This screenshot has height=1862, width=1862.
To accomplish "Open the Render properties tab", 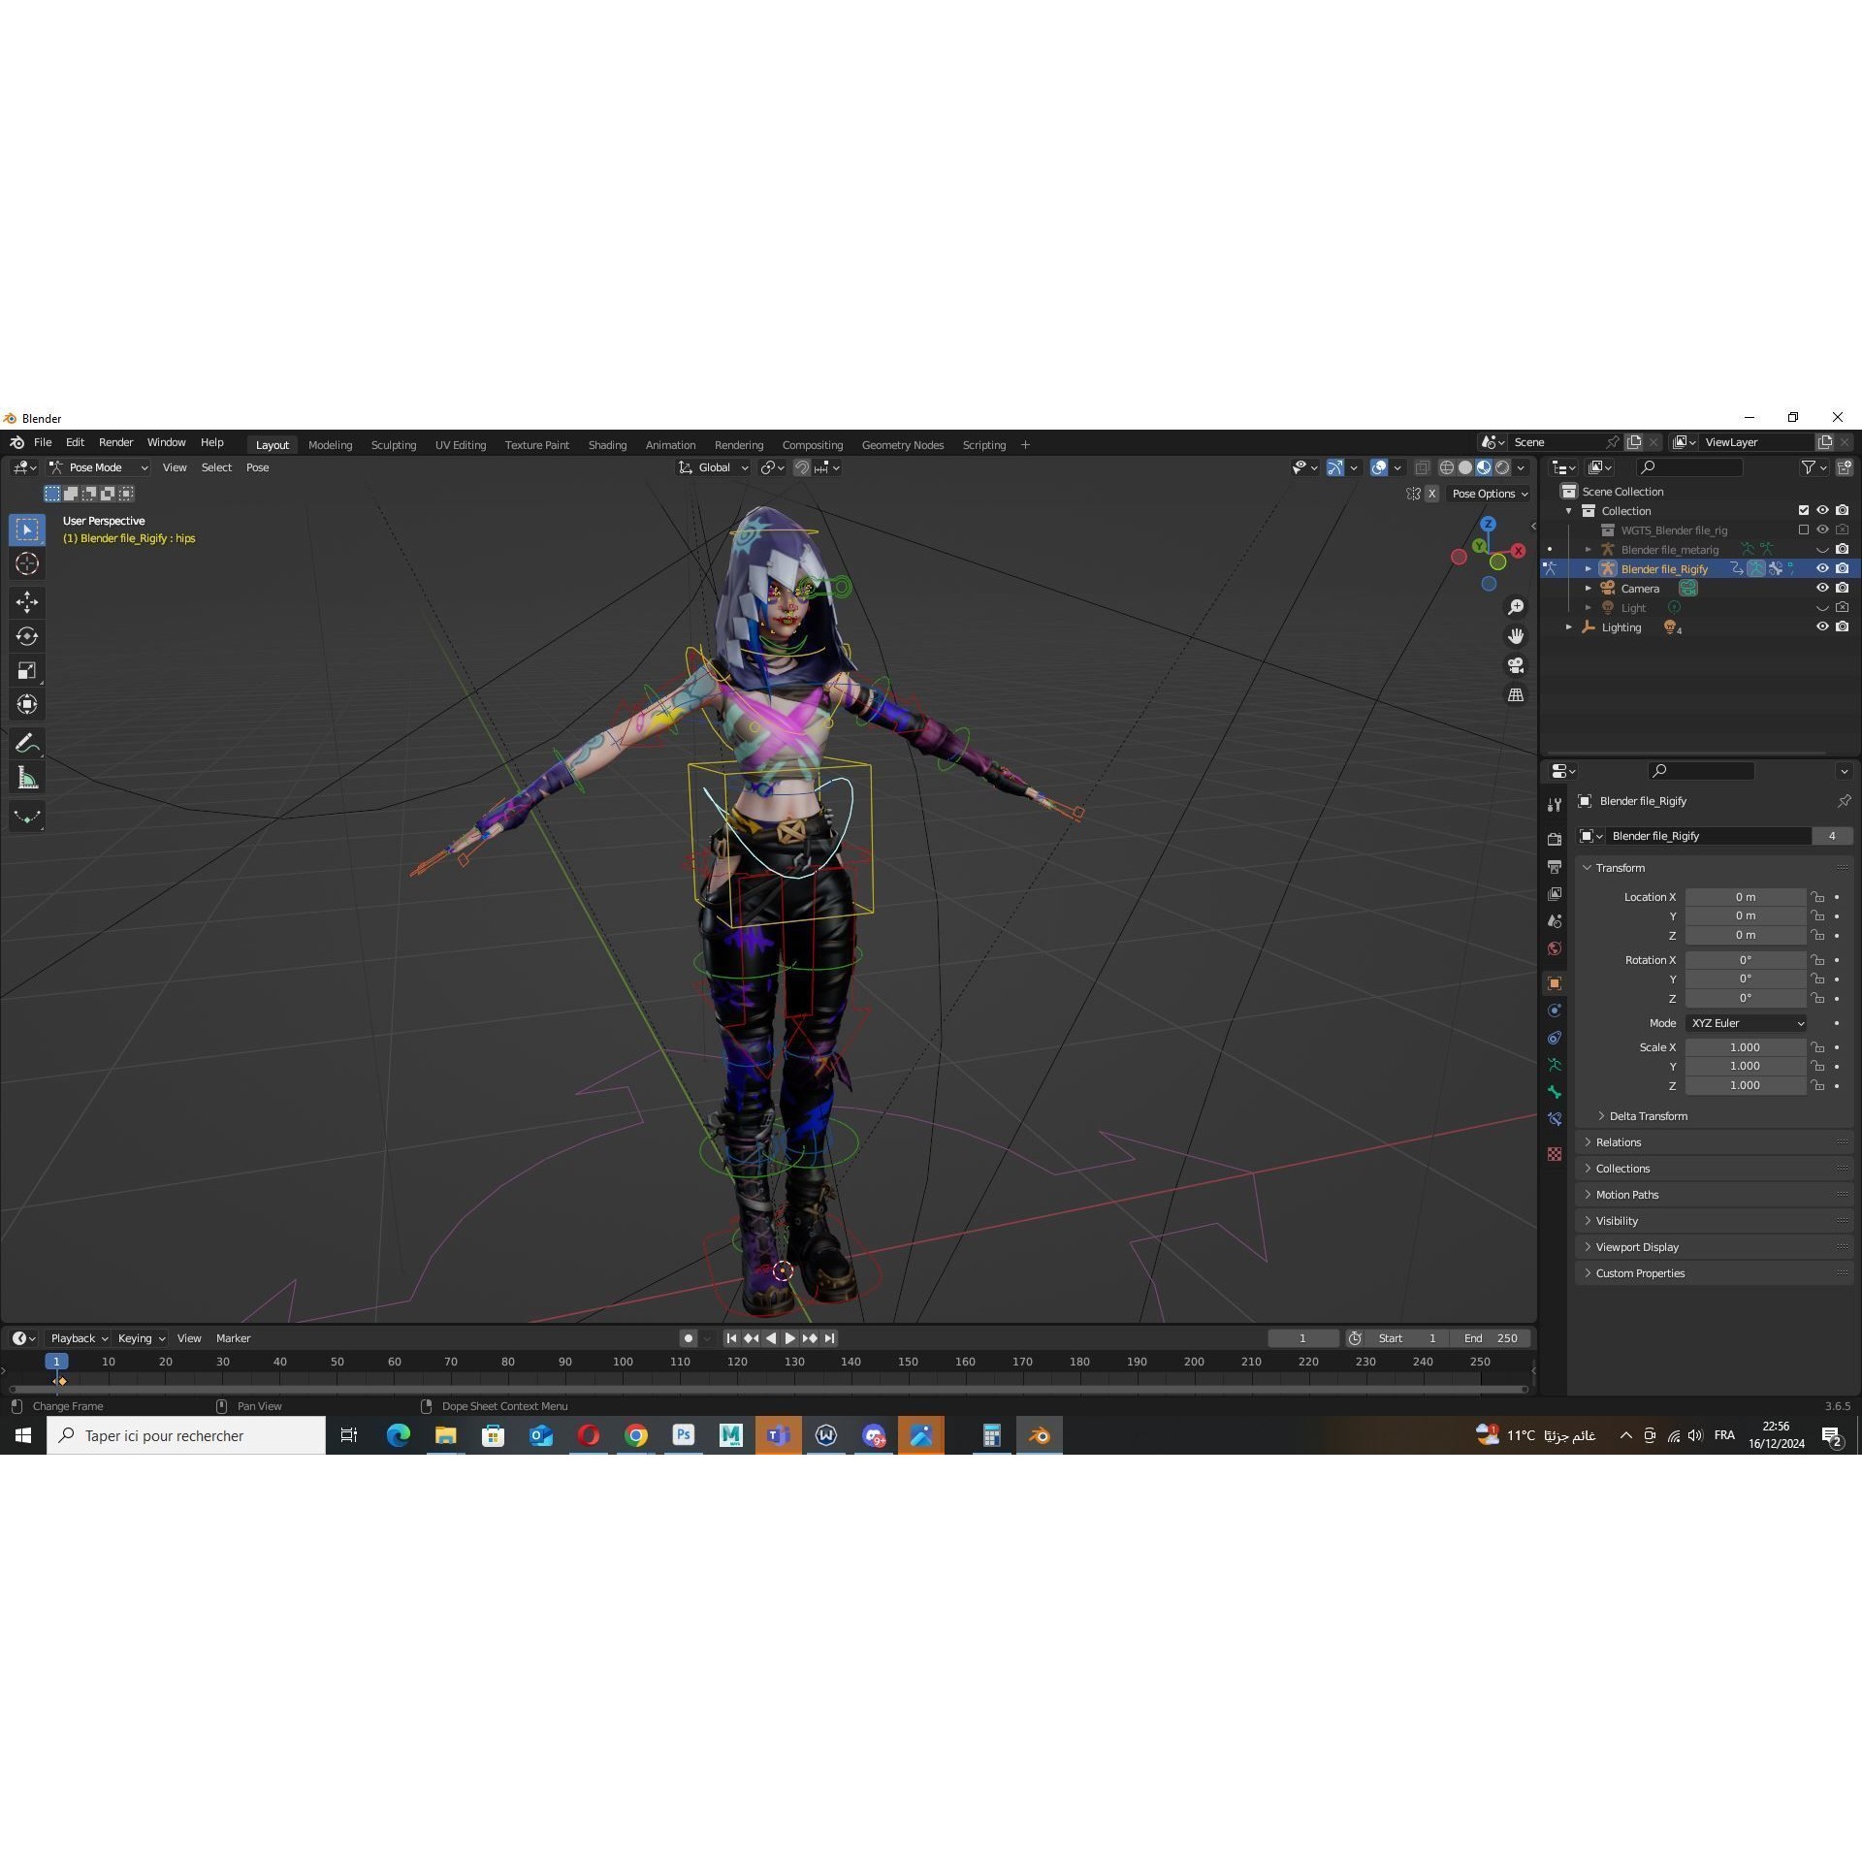I will tap(1555, 839).
